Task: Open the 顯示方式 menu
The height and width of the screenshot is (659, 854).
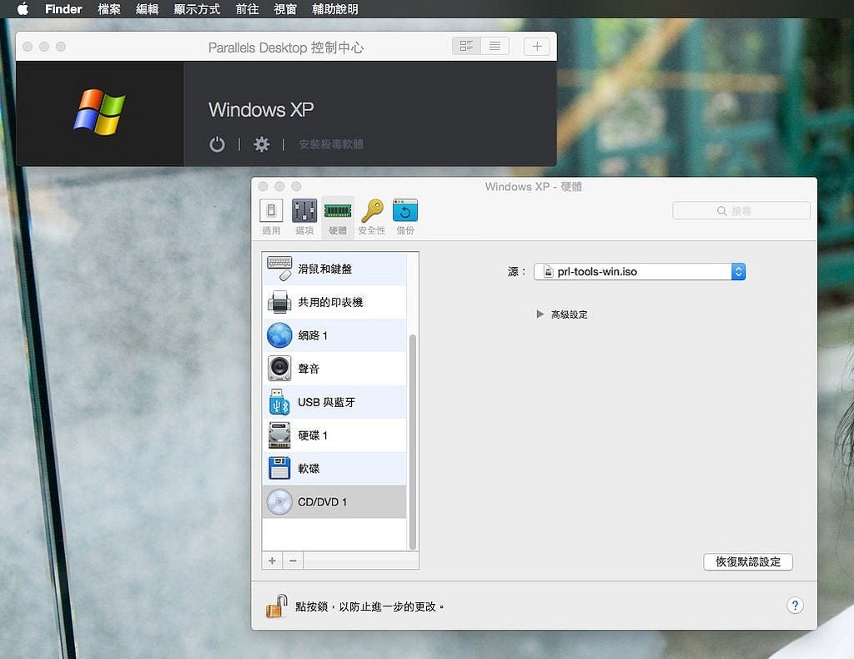Action: point(197,9)
